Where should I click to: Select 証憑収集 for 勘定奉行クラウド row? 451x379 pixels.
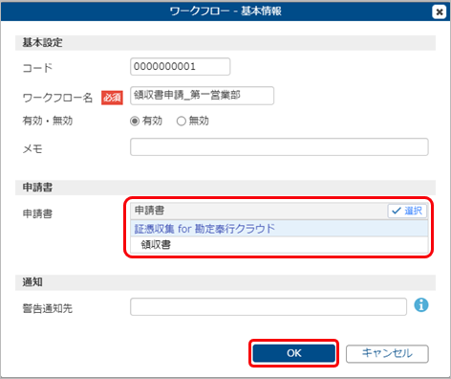(279, 229)
